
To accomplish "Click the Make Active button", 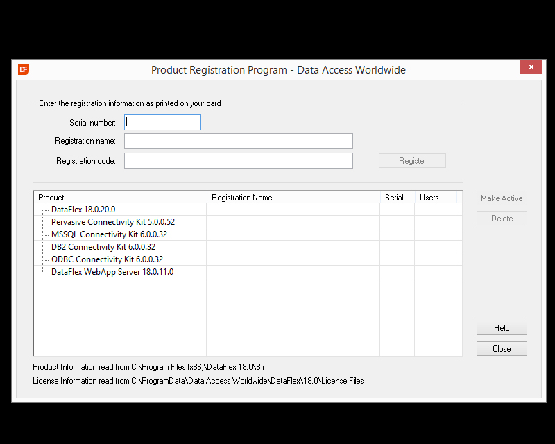I will pyautogui.click(x=502, y=198).
